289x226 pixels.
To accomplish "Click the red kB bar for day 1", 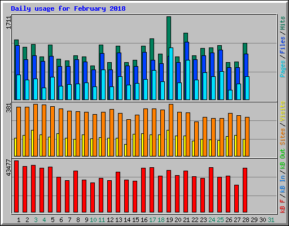I will tap(16, 186).
